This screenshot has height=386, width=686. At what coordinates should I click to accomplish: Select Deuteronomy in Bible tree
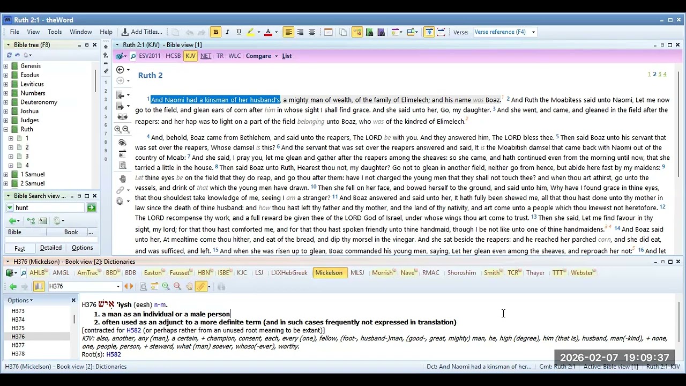(x=39, y=102)
